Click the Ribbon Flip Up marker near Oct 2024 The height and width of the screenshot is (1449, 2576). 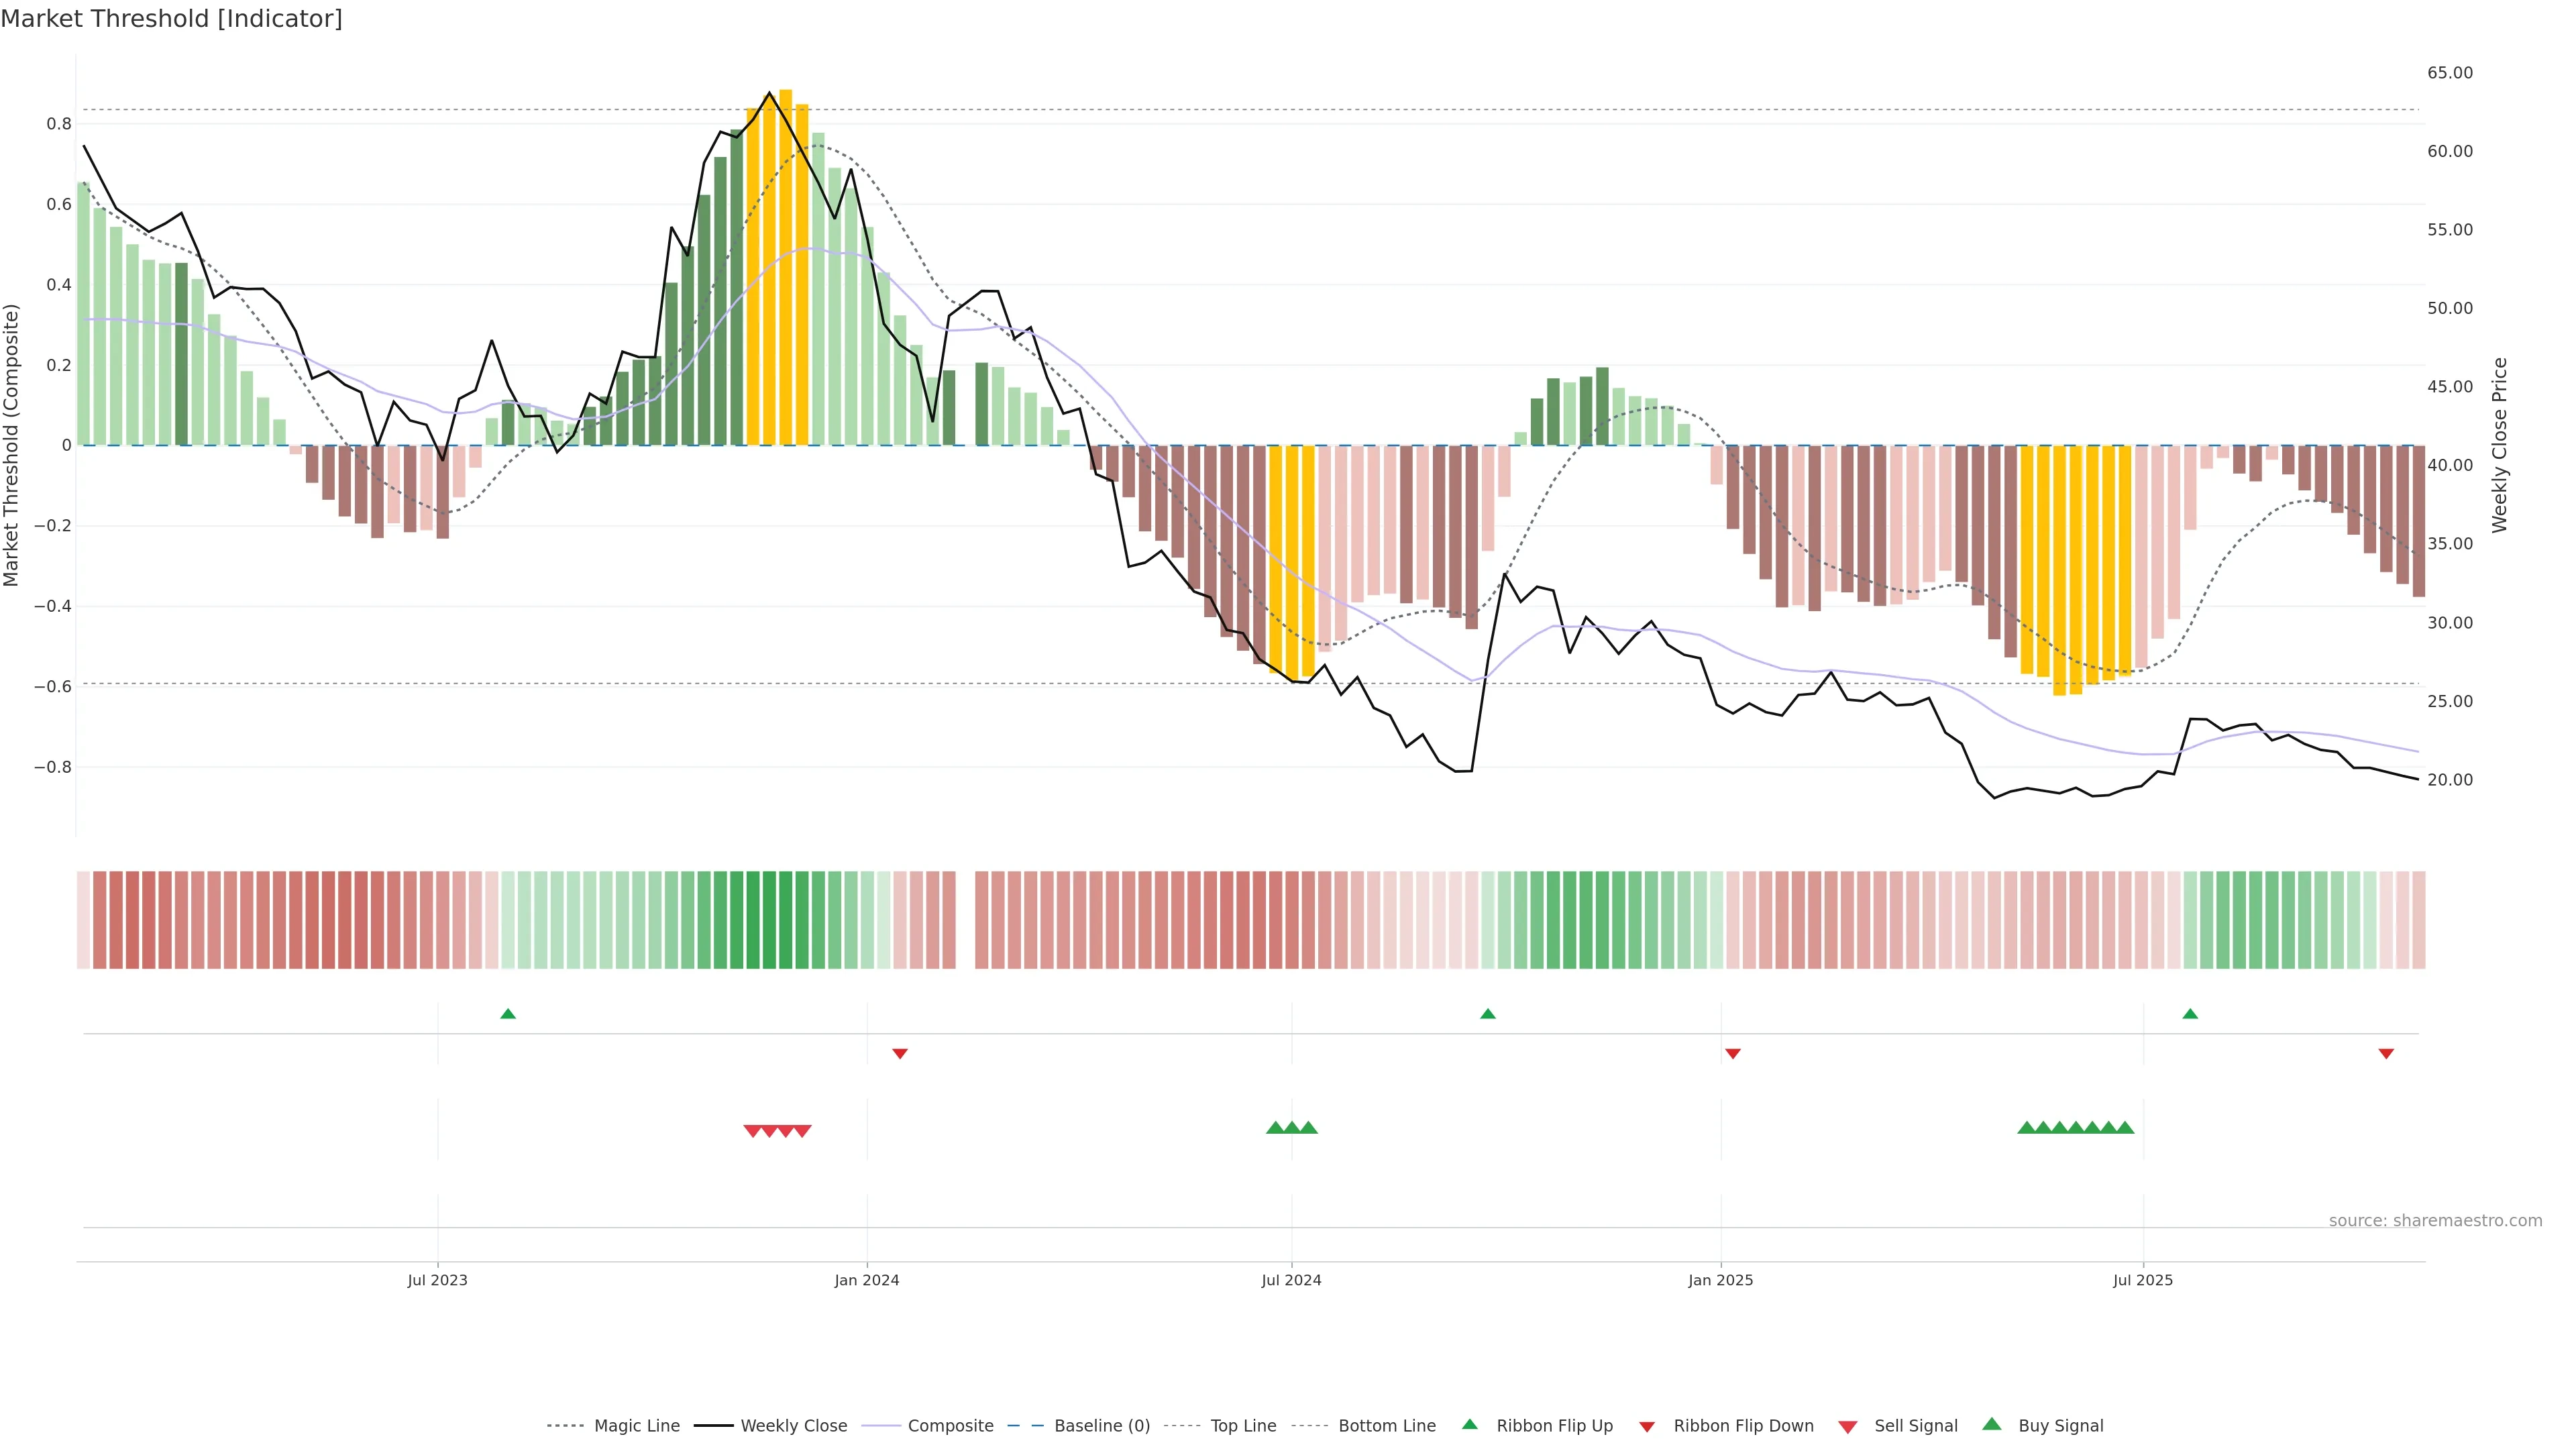1487,1014
